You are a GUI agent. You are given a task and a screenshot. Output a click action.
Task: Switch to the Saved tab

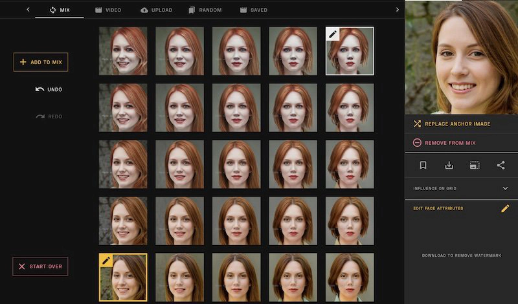[x=253, y=10]
